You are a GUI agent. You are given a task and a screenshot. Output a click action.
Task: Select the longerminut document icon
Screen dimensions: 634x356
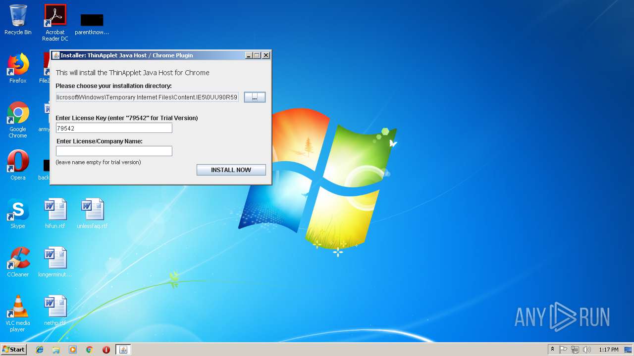click(55, 262)
